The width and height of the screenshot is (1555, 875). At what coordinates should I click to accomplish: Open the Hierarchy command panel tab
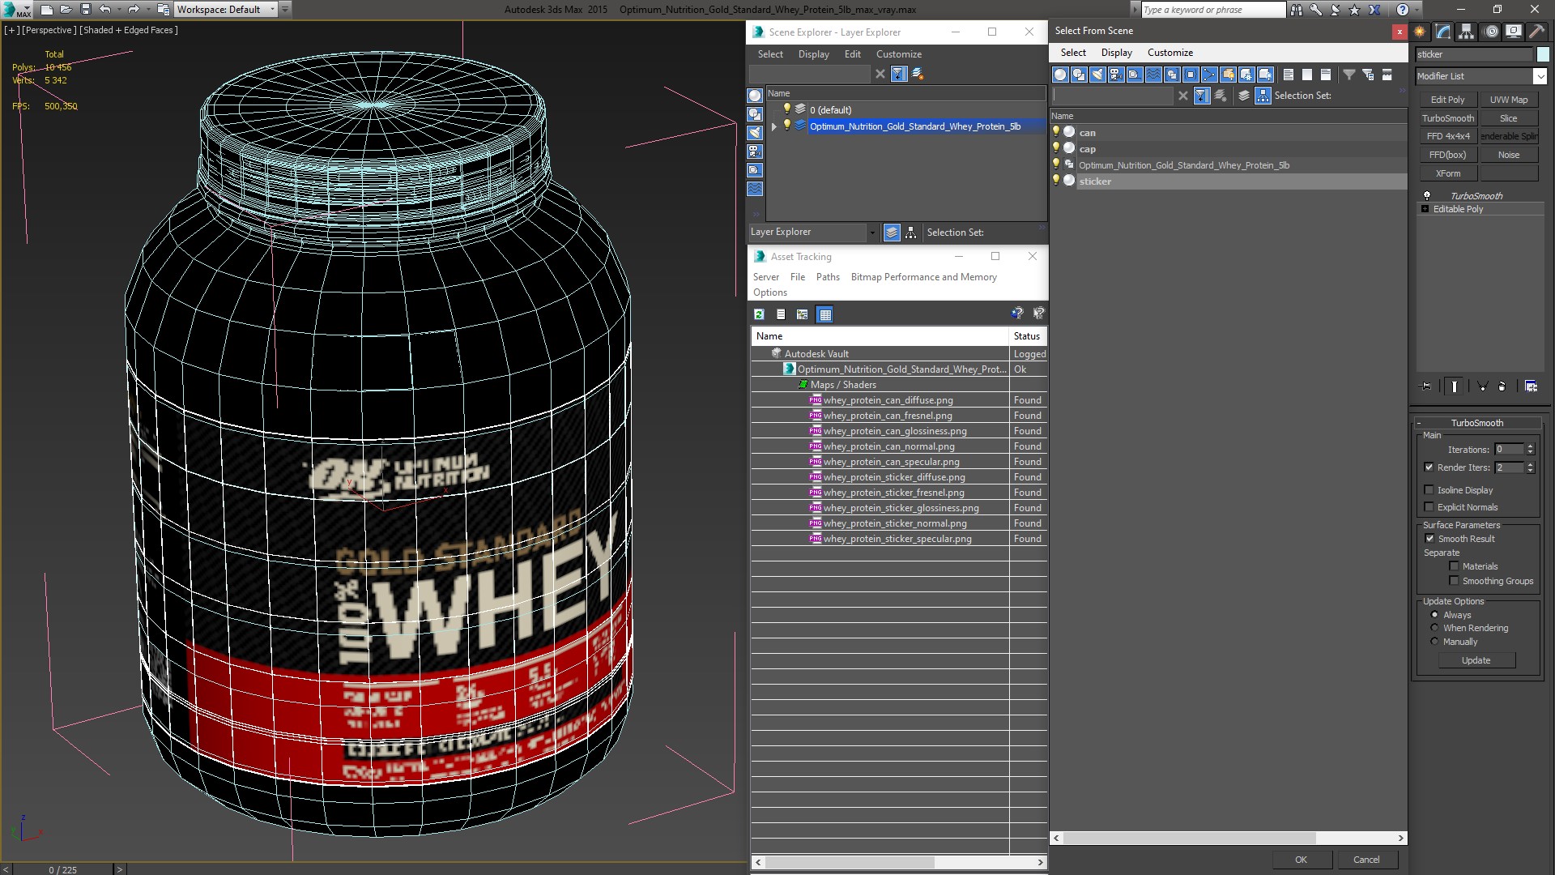point(1467,32)
